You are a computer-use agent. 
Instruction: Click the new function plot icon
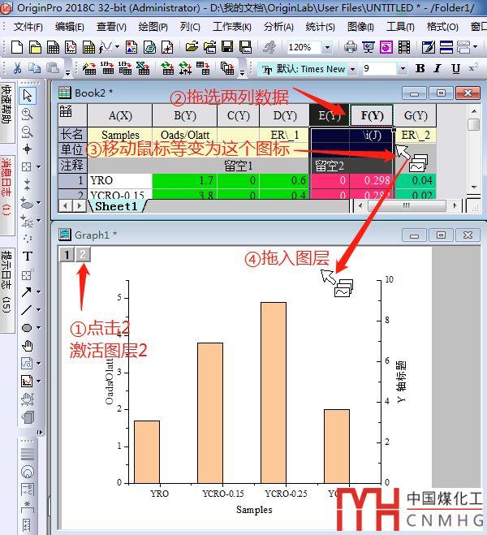click(106, 47)
